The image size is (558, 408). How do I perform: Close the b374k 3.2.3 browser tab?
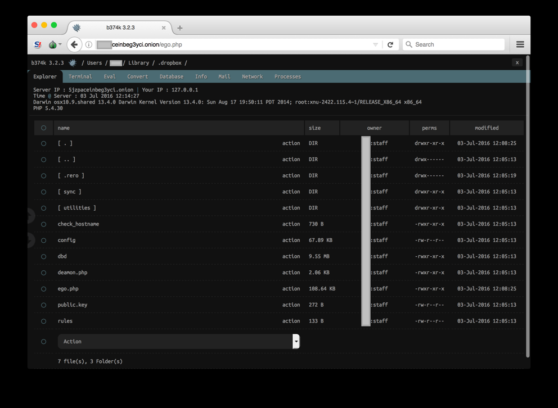pyautogui.click(x=164, y=28)
